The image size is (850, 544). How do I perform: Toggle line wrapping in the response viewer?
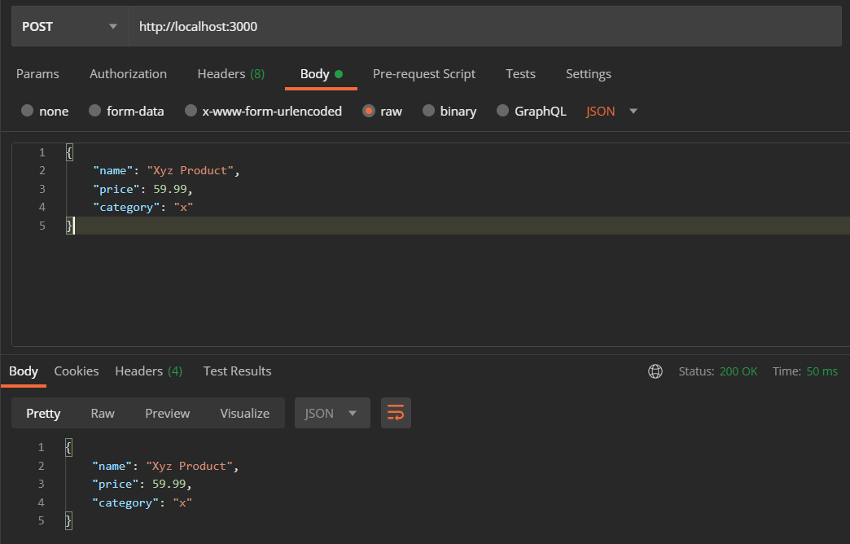point(396,413)
